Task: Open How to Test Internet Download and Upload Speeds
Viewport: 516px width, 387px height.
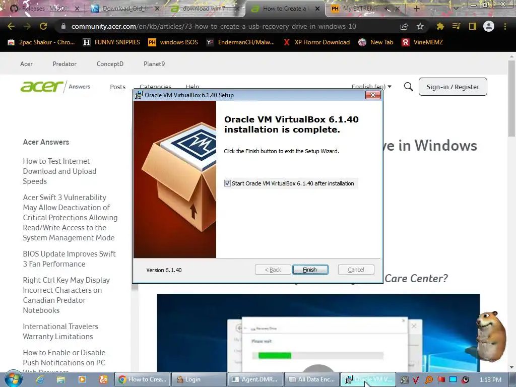Action: (x=59, y=171)
